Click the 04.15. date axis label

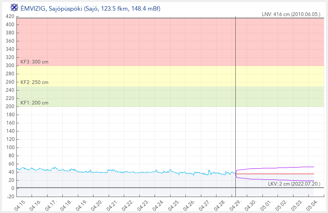click(x=20, y=205)
